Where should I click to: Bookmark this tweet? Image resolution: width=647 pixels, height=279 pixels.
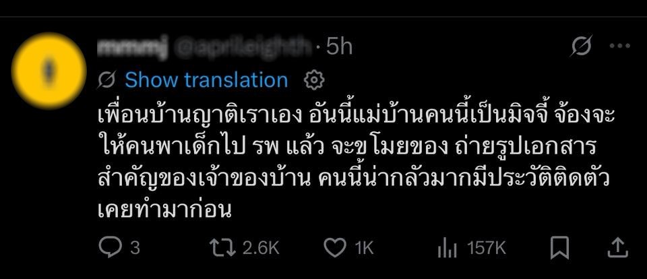point(559,247)
